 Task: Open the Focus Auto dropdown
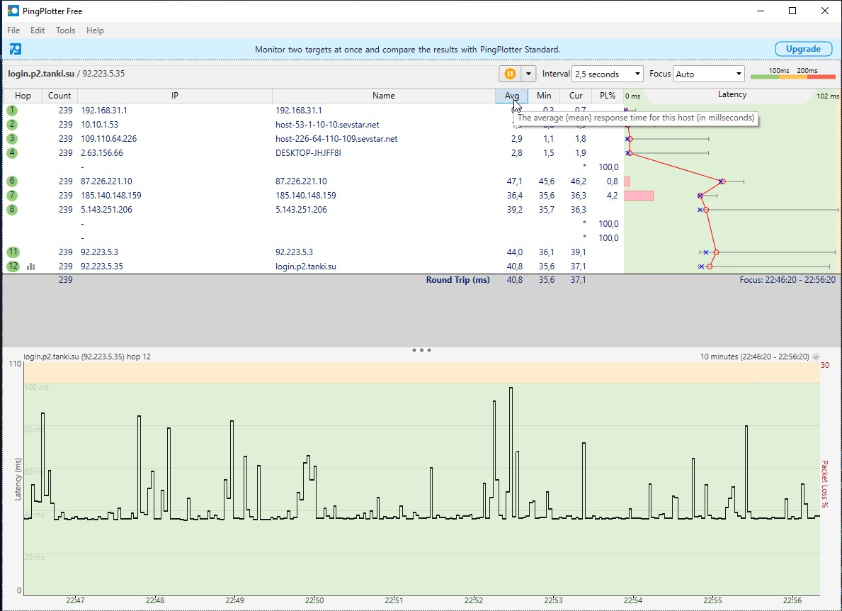point(708,74)
